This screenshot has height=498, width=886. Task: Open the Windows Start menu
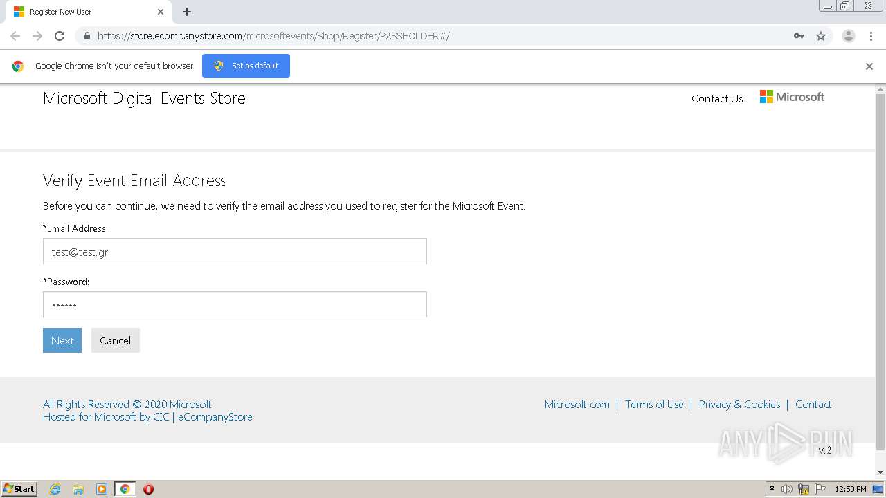tap(19, 488)
